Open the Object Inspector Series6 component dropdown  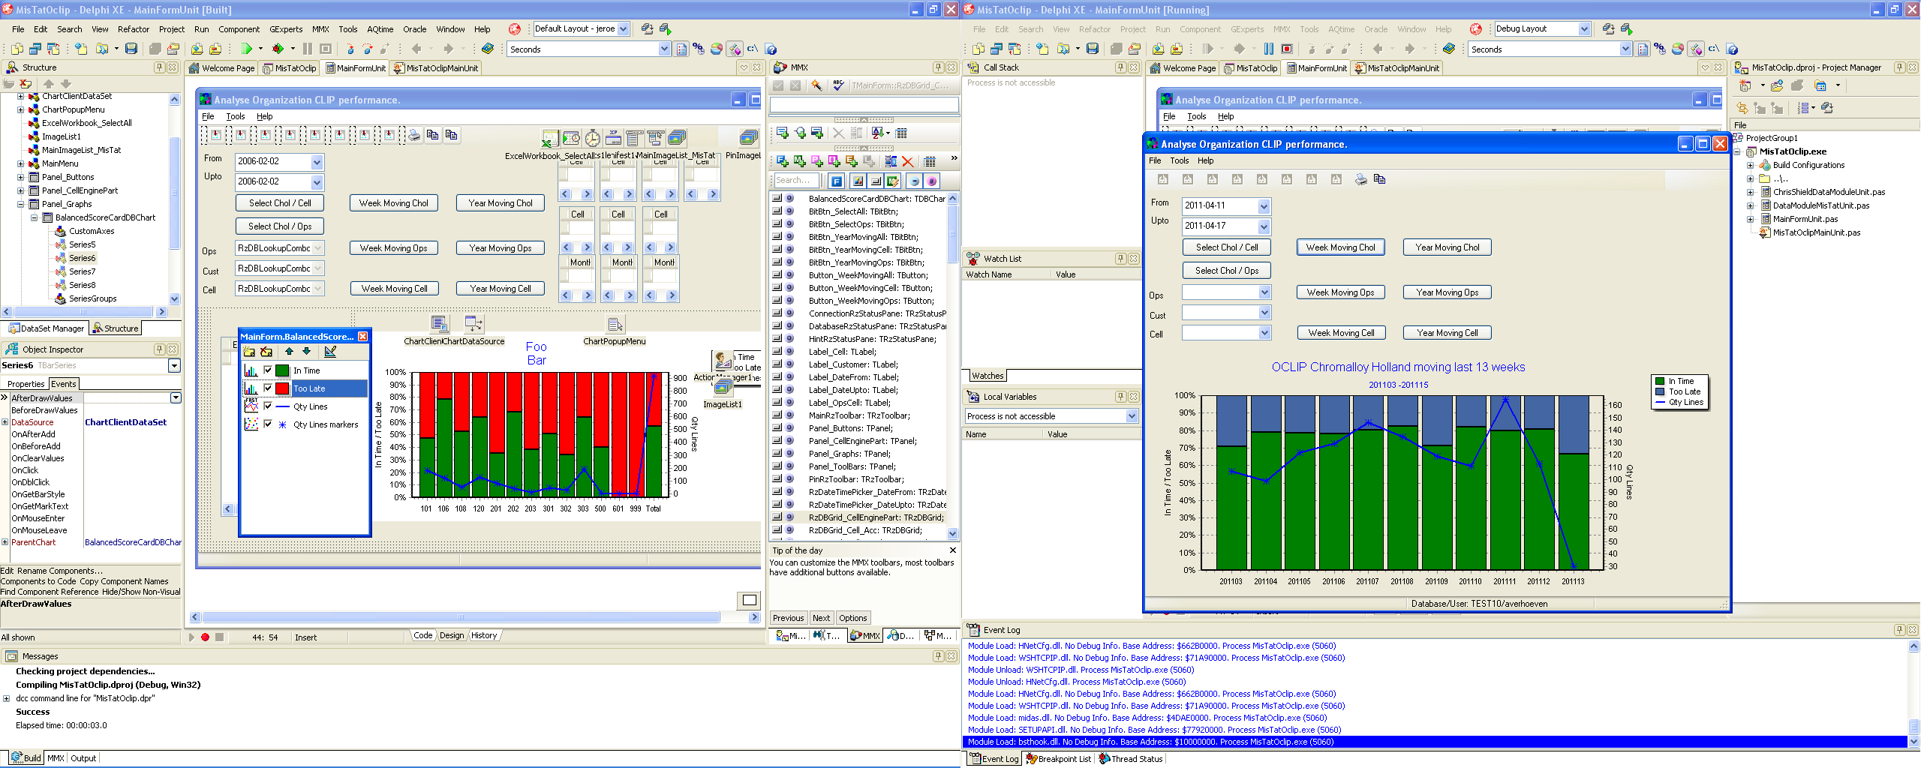(x=174, y=366)
